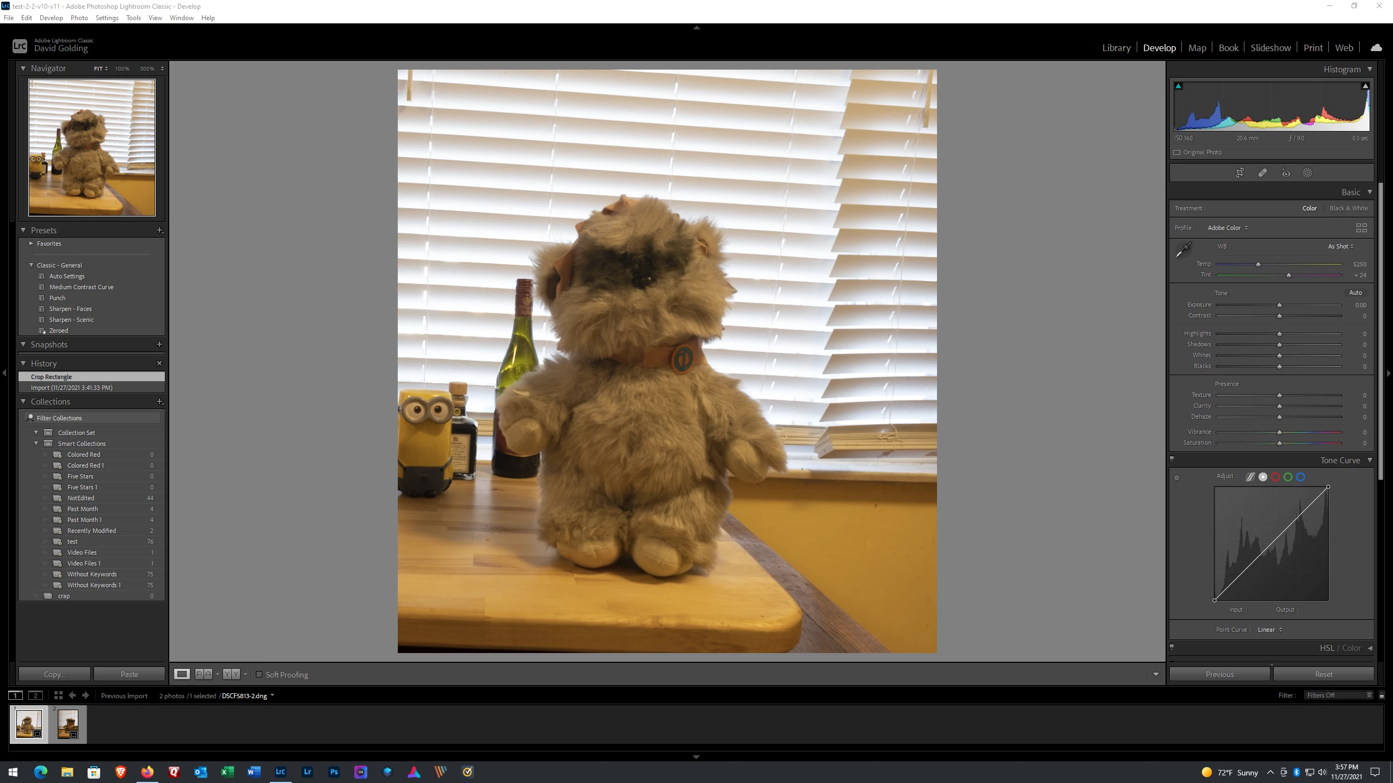The height and width of the screenshot is (783, 1393).
Task: Open the Masking tool
Action: point(1307,173)
